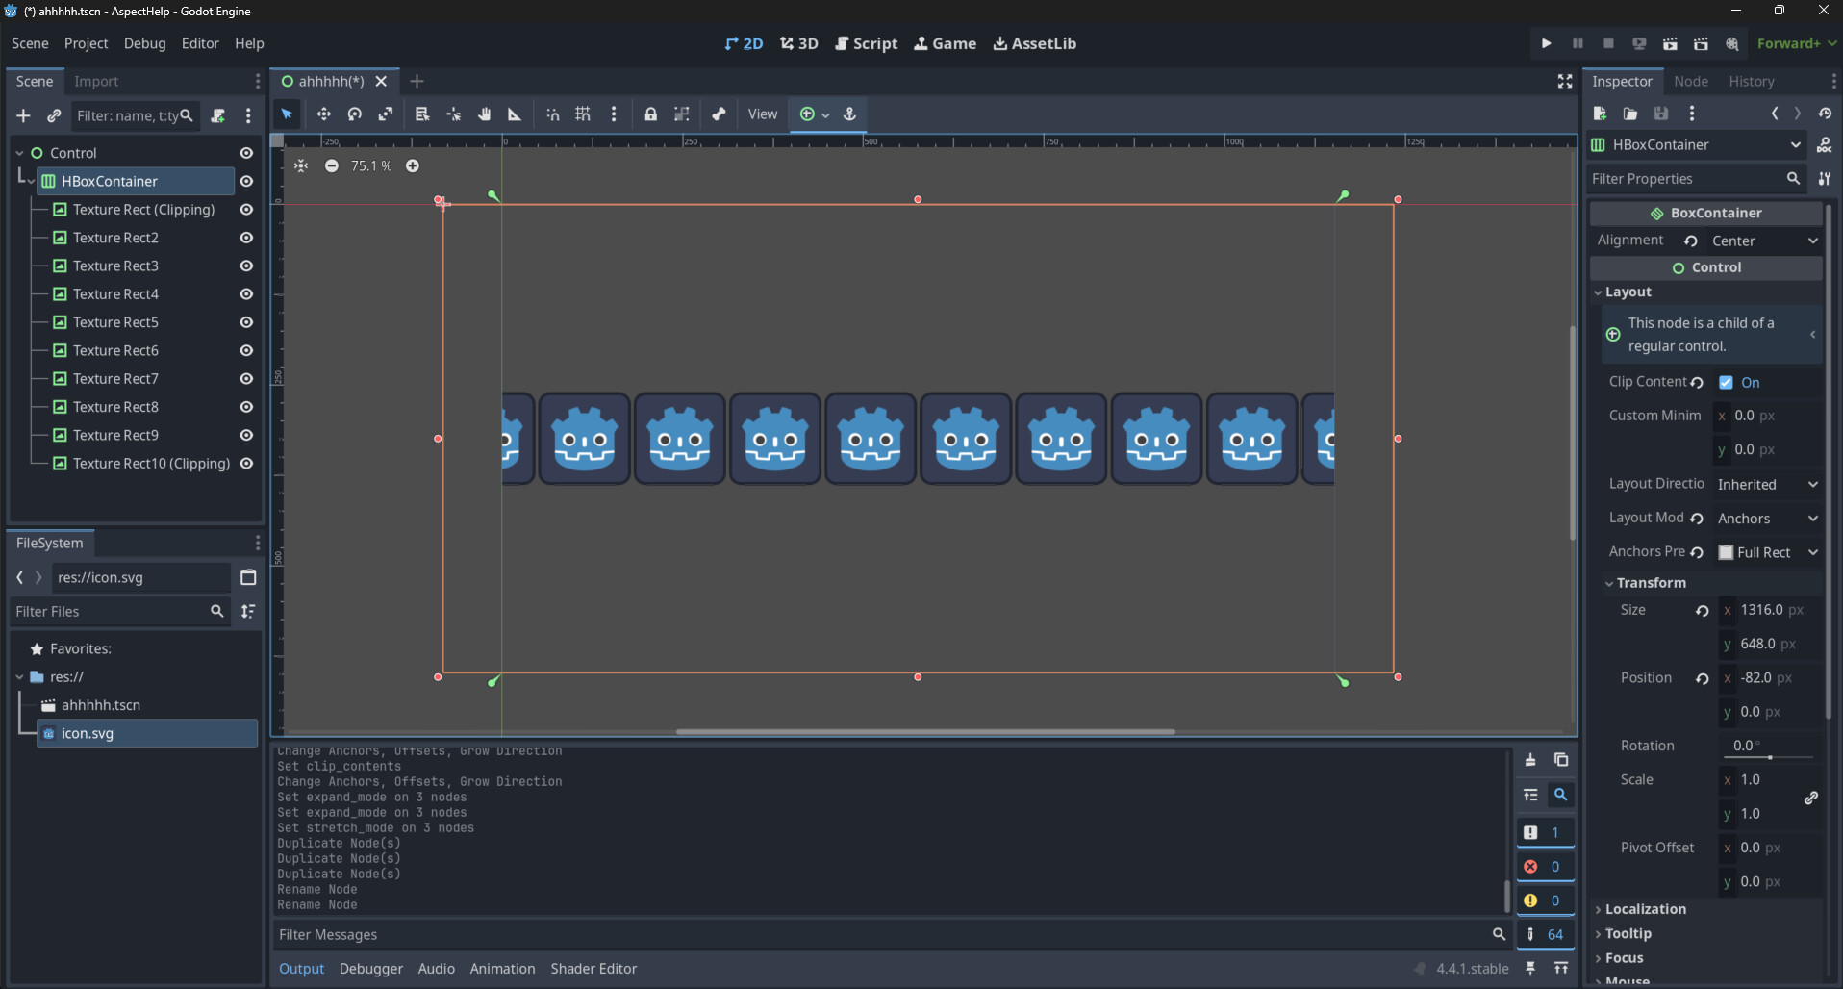This screenshot has height=989, width=1843.
Task: Create a new resource in the Inspector
Action: pyautogui.click(x=1600, y=114)
